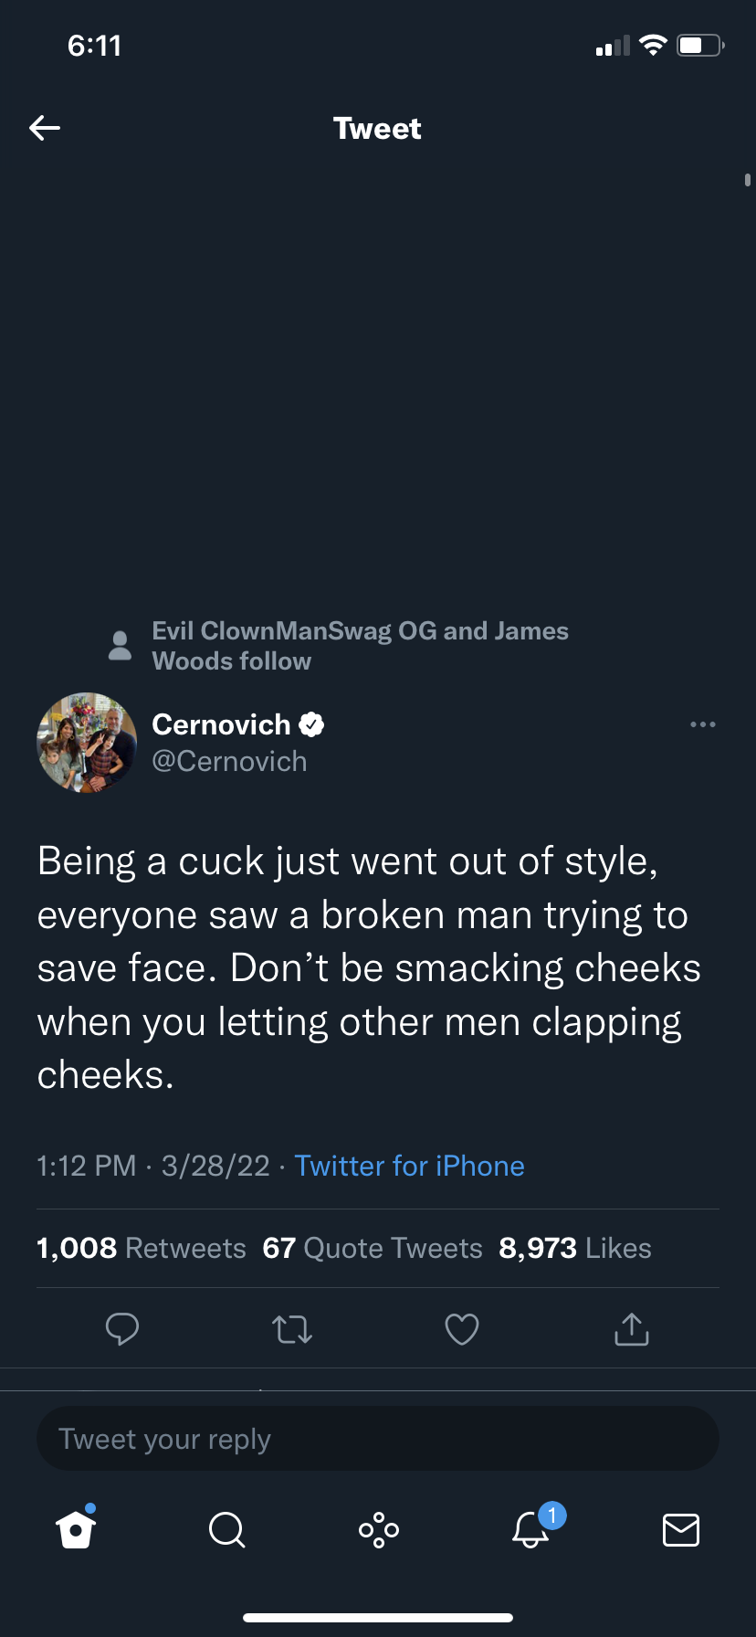756x1637 pixels.
Task: Tap the @Cernovich handle
Action: [229, 761]
